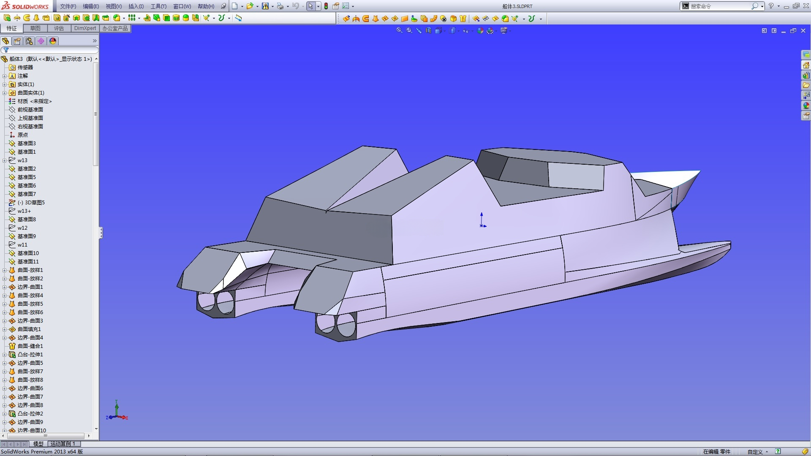
Task: Open the Design Library task pane icon
Action: [806, 75]
